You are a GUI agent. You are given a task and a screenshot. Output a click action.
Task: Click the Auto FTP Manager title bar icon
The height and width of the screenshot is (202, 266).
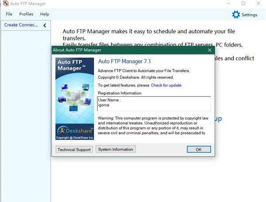tap(6, 4)
